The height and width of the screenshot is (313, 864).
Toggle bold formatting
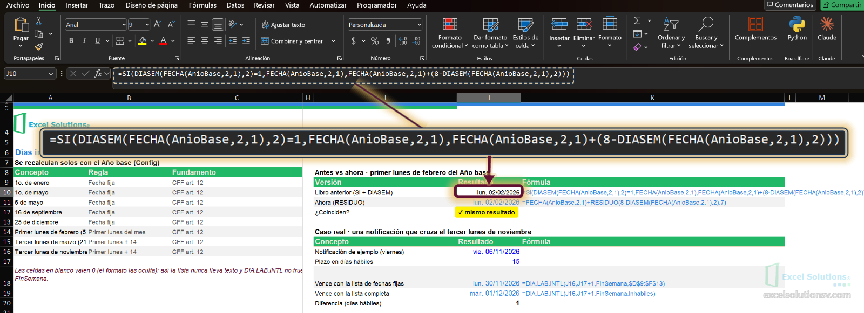(x=71, y=41)
